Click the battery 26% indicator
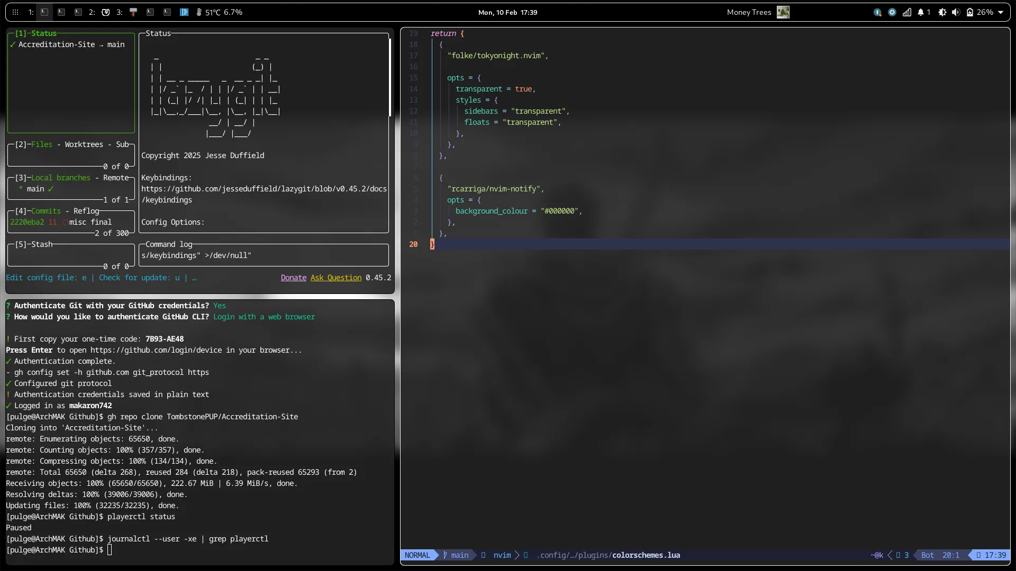The height and width of the screenshot is (571, 1016). (979, 12)
